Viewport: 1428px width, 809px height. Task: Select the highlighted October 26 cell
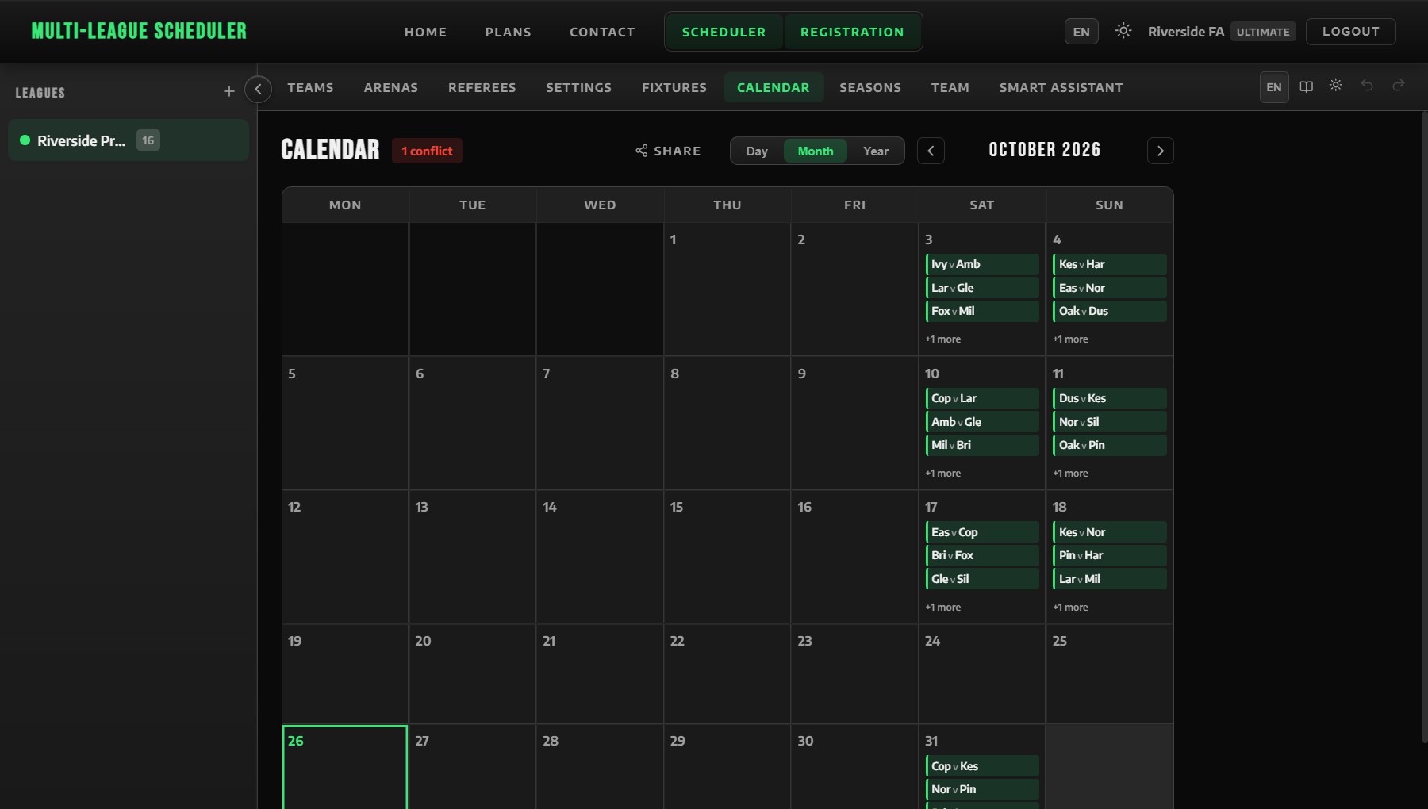click(x=345, y=767)
